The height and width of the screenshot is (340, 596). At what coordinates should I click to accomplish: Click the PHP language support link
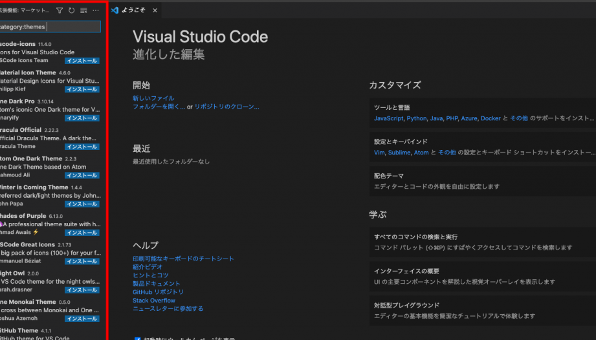point(452,118)
